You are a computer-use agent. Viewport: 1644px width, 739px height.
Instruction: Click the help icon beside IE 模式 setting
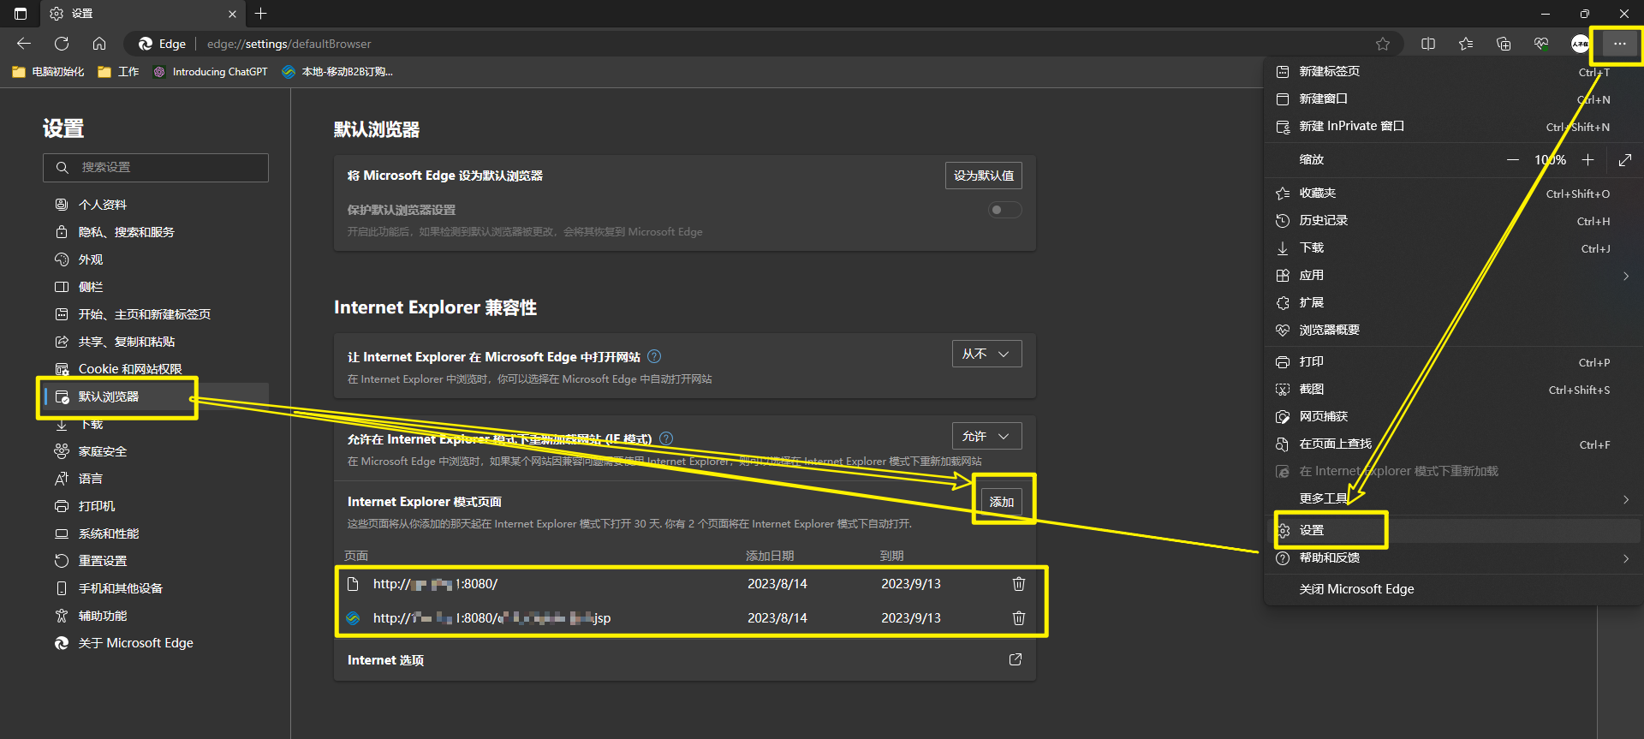[666, 438]
